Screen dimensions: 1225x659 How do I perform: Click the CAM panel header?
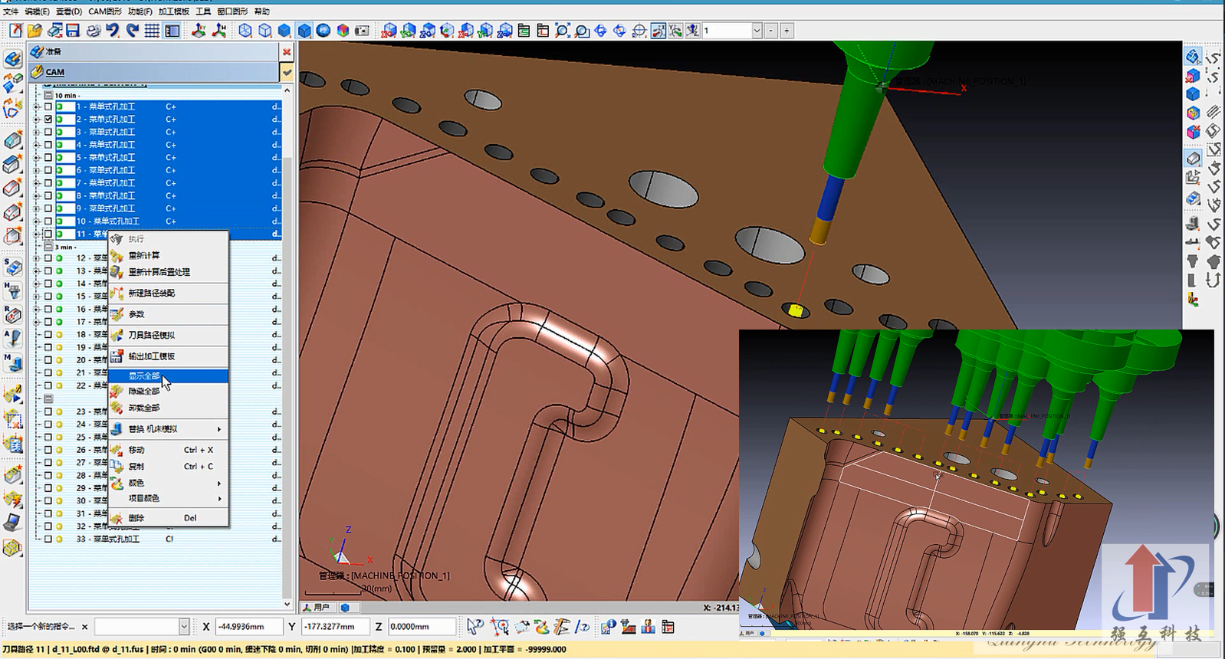coord(153,72)
